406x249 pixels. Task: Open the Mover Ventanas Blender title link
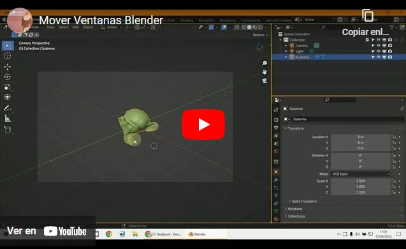tap(101, 20)
